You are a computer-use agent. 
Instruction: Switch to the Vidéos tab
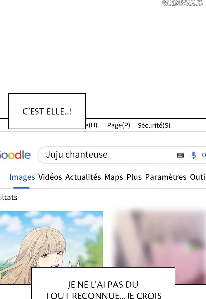[50, 177]
